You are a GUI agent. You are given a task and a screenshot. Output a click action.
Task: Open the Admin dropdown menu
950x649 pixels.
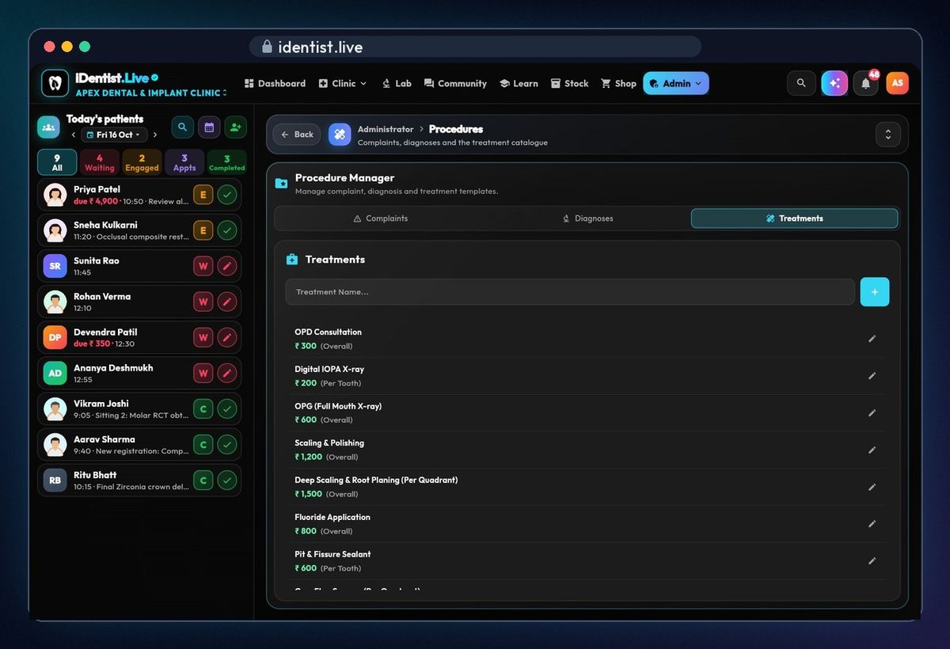pyautogui.click(x=676, y=83)
